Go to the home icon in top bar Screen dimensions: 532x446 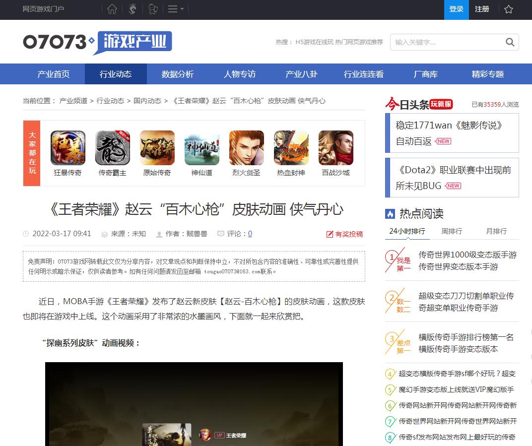[112, 9]
